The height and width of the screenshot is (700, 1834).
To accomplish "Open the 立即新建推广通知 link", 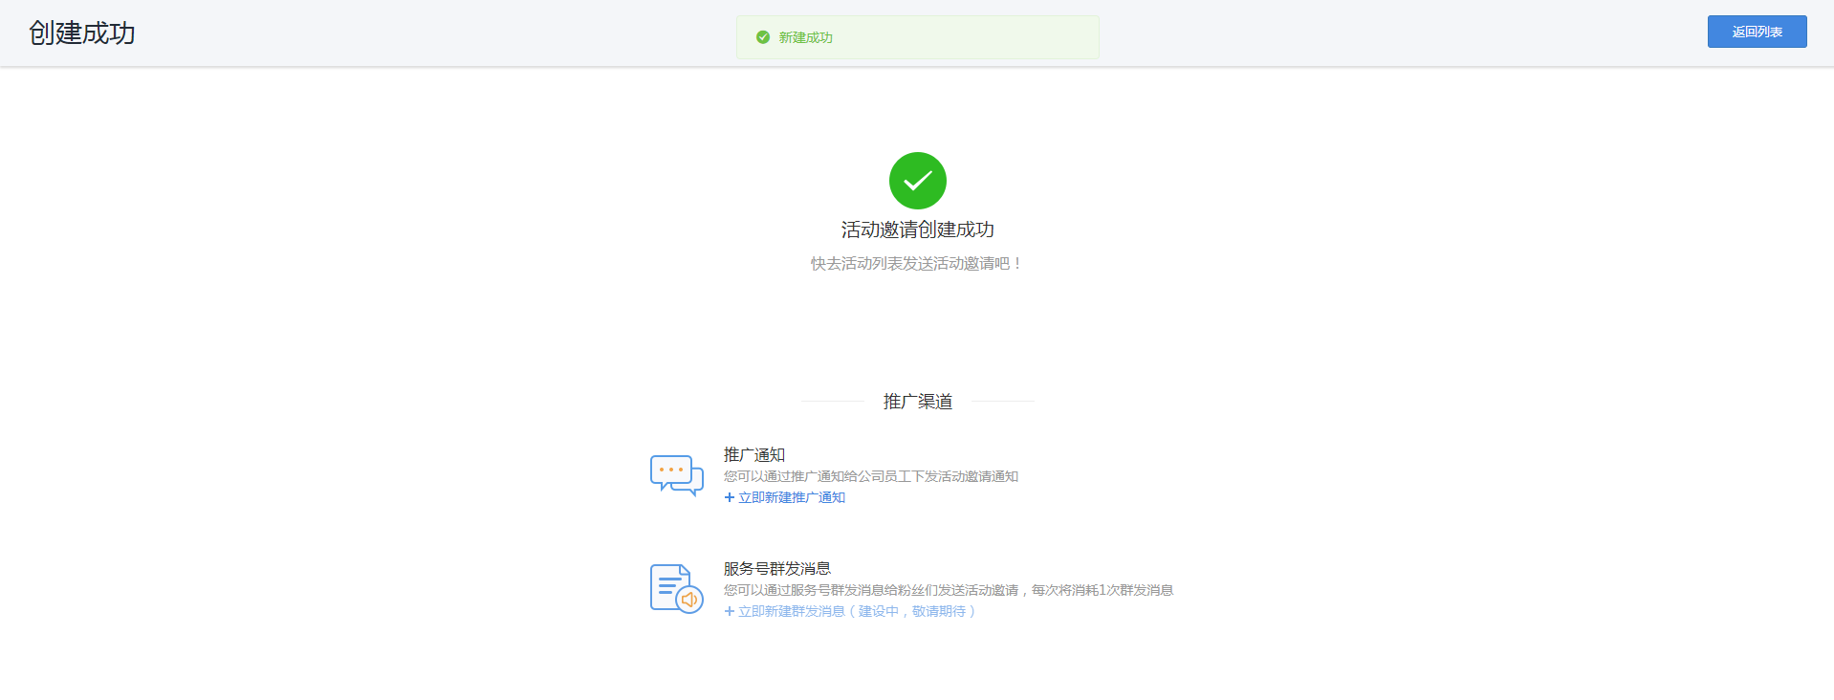I will [792, 497].
